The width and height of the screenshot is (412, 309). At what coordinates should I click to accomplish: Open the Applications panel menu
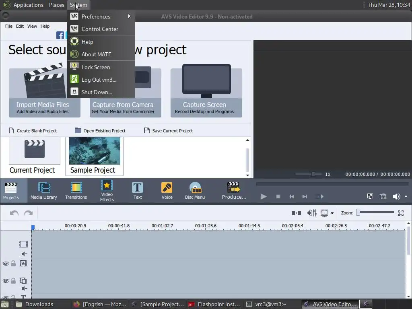coord(23,5)
